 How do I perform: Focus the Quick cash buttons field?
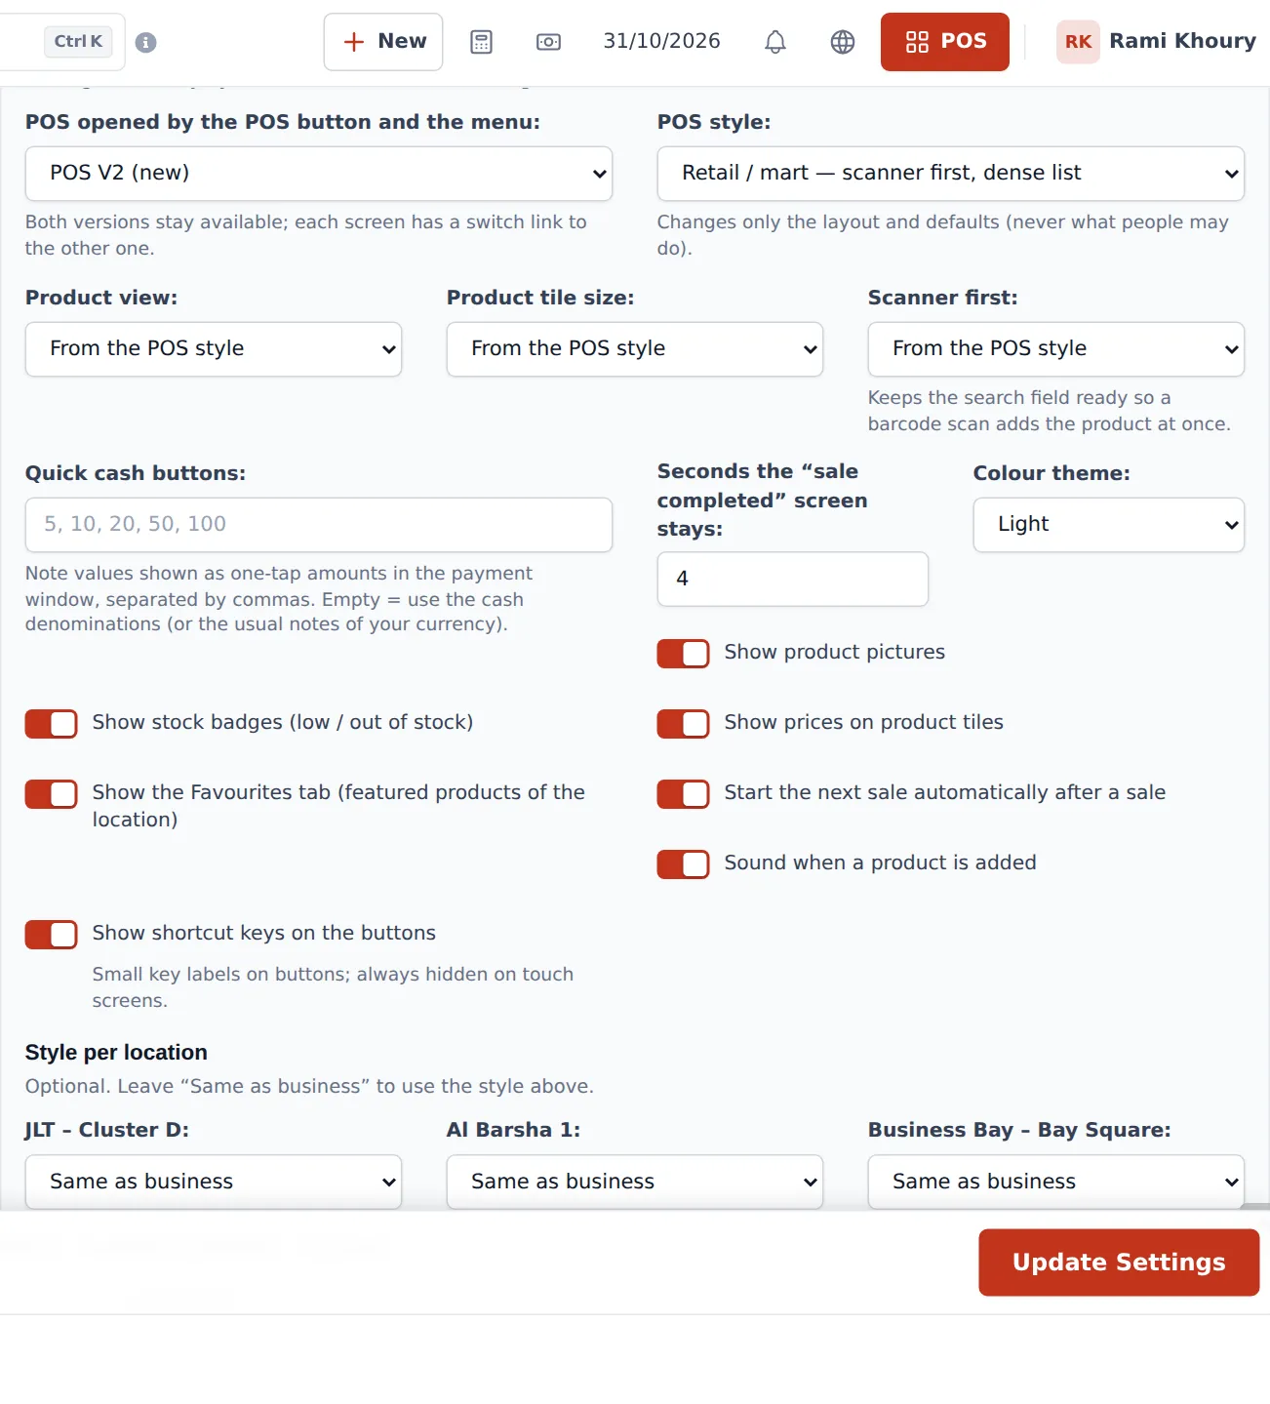coord(319,525)
